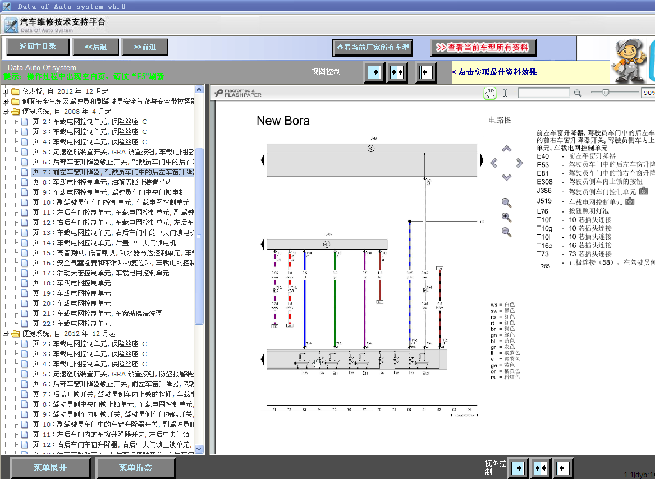Click the 返回主目录 button
Viewport: 655px width, 479px height.
tap(38, 47)
